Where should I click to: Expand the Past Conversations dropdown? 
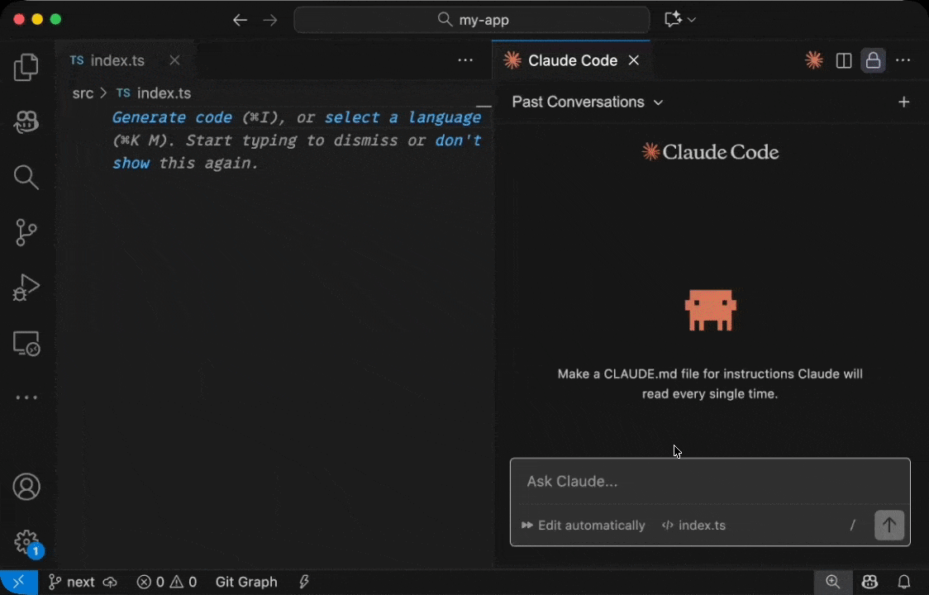coord(587,102)
